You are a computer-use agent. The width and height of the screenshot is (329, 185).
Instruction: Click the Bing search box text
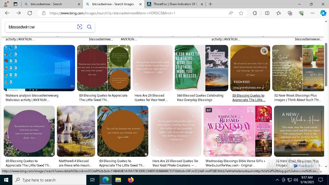(22, 27)
